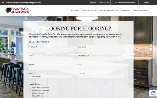Image resolution: width=157 pixels, height=98 pixels.
Task: Click the Looking For Flooring? heading
Action: click(78, 28)
